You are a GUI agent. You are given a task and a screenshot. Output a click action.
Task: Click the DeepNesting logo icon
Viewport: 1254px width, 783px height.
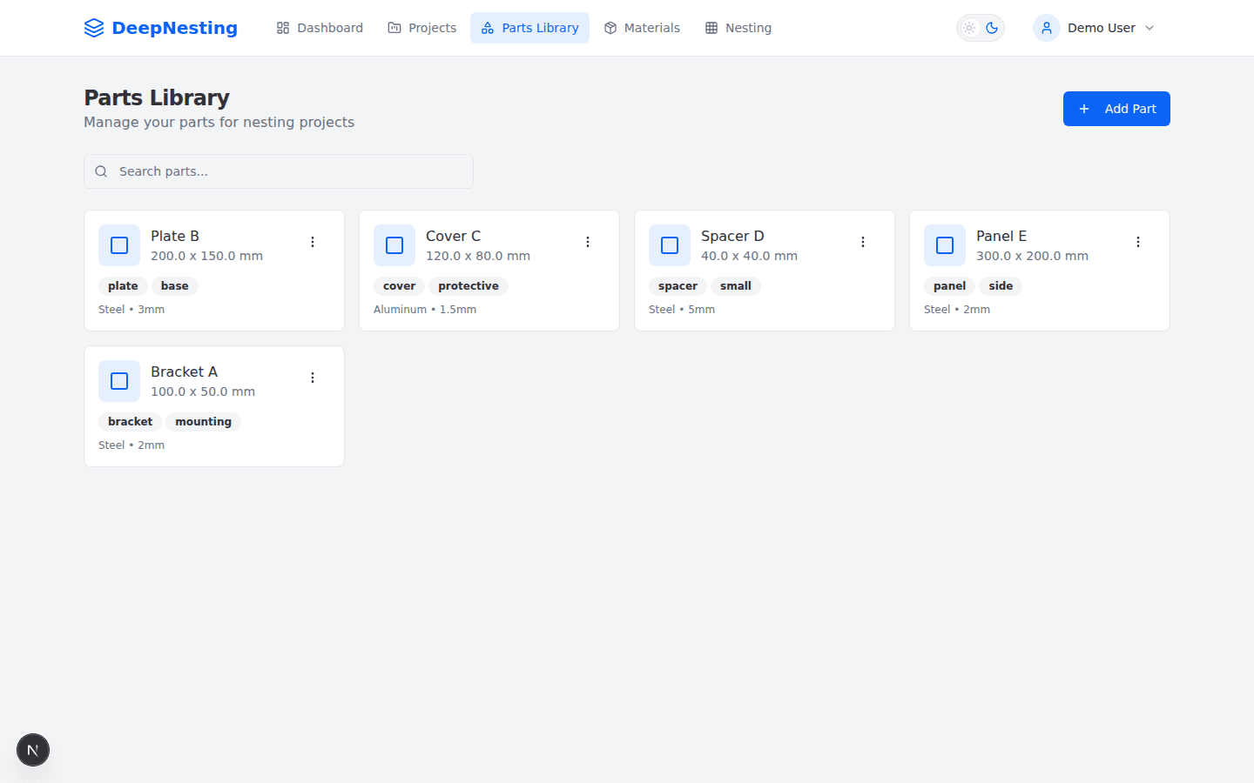(94, 28)
